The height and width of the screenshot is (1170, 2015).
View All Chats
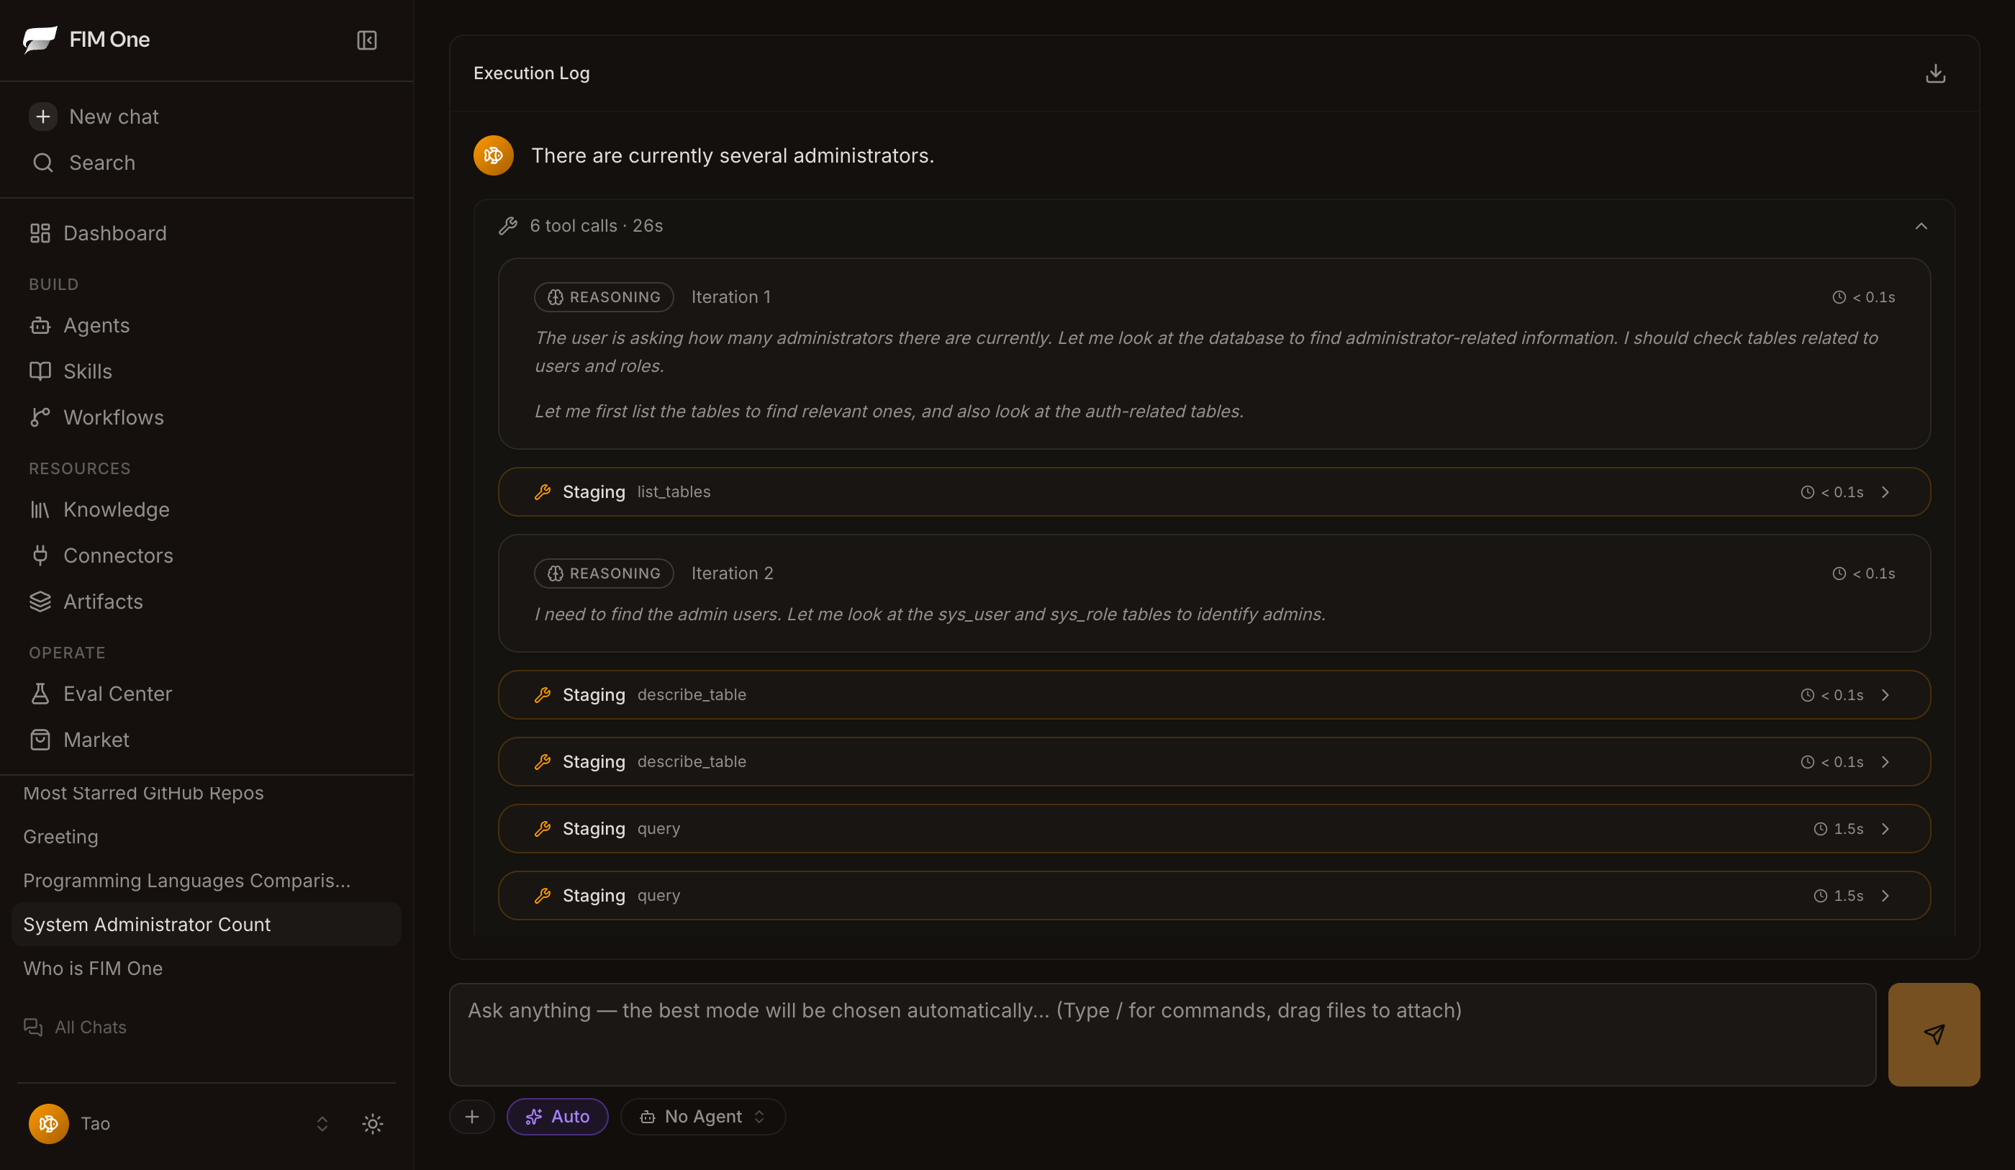pos(89,1027)
